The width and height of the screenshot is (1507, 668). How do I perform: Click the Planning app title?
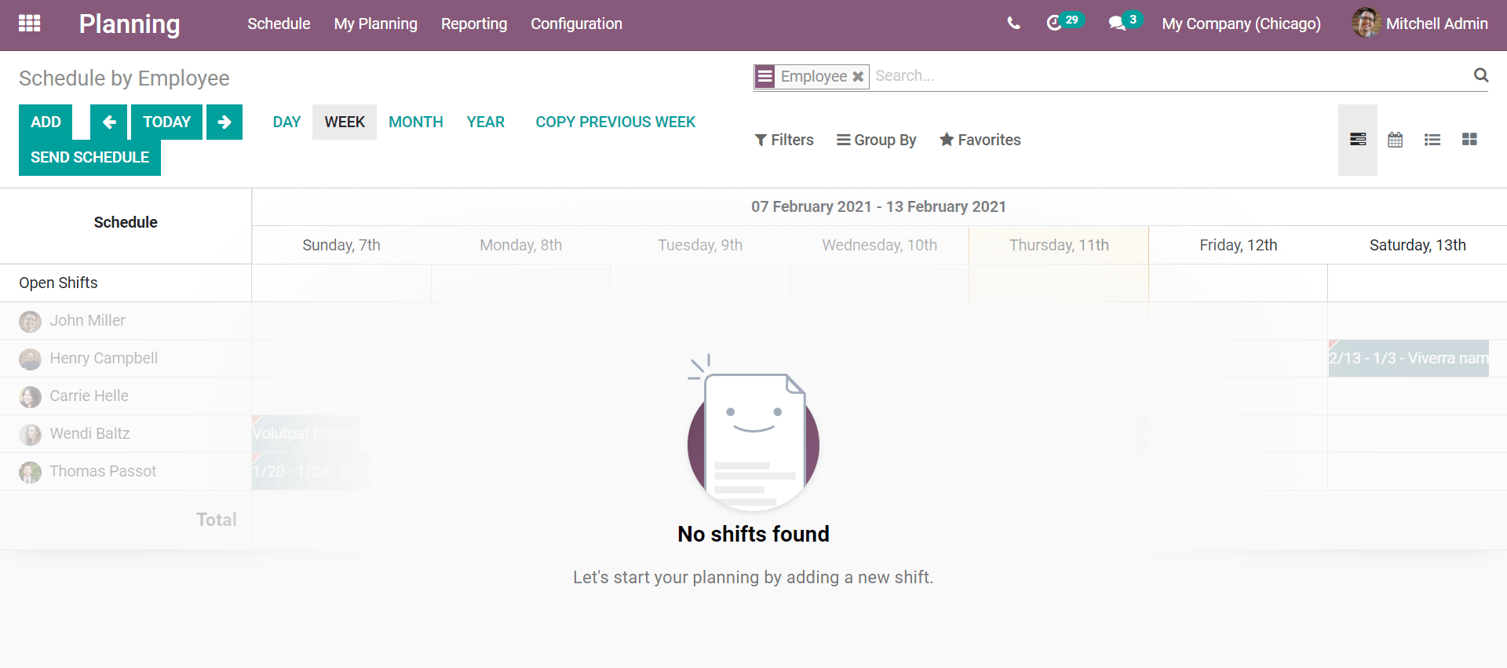click(x=130, y=24)
